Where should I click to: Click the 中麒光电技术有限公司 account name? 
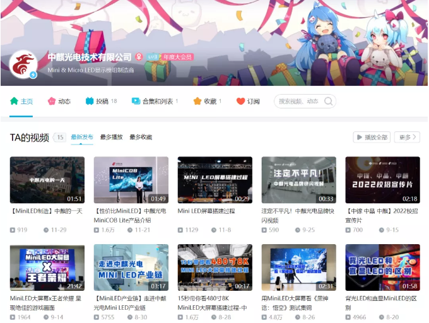pos(90,57)
